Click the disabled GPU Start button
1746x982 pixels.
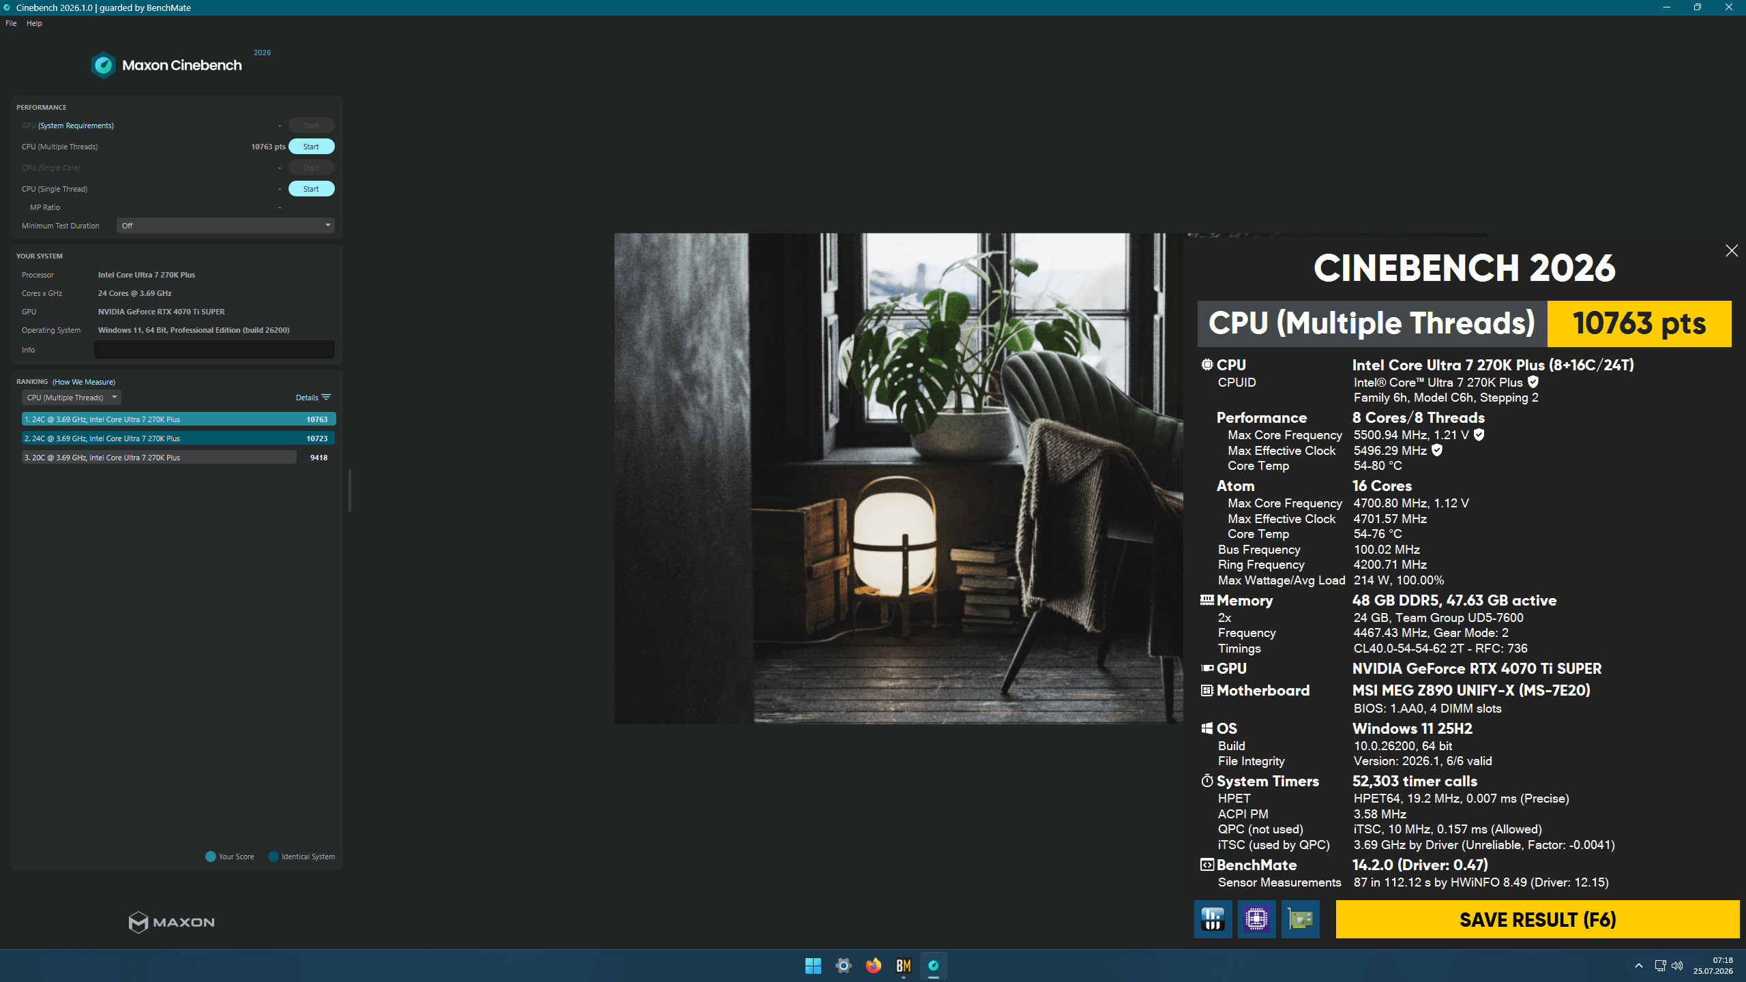[x=311, y=125]
